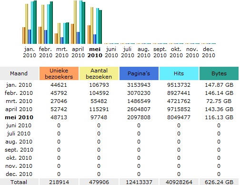Click hits value 4721762
Screen dimensions: 240x185
click(179, 101)
